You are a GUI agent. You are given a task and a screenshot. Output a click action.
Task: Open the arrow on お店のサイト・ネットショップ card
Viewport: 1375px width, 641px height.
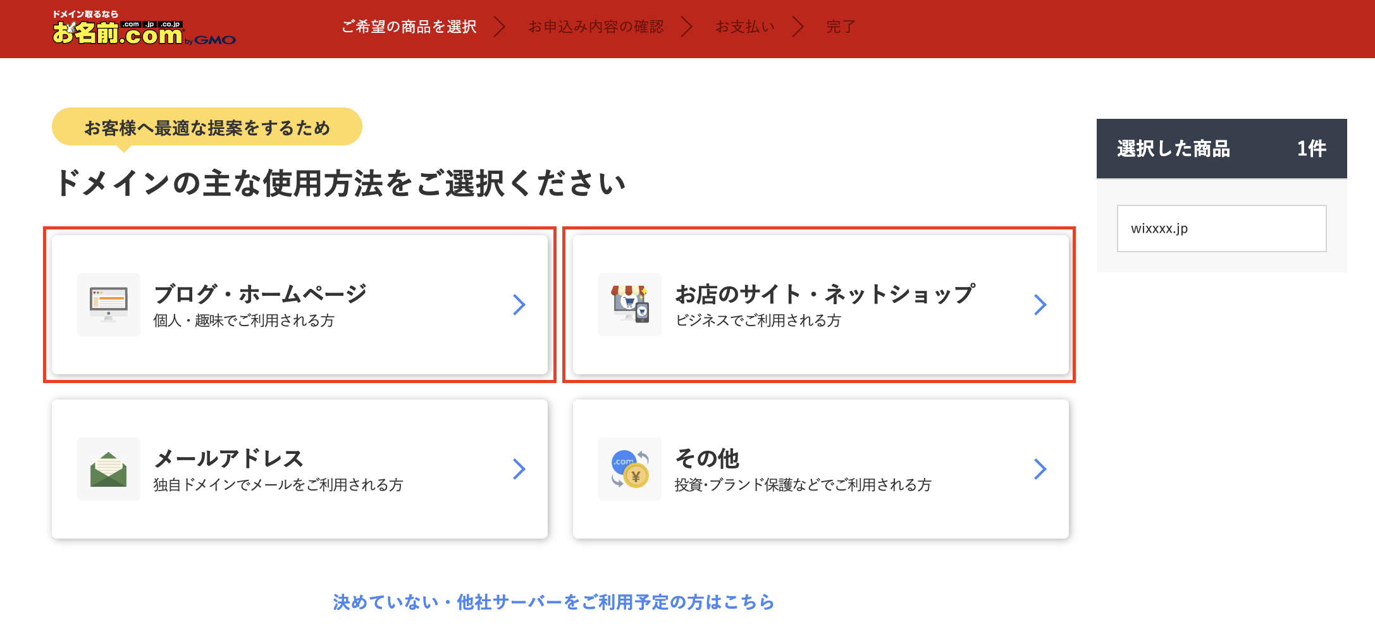pyautogui.click(x=1040, y=305)
